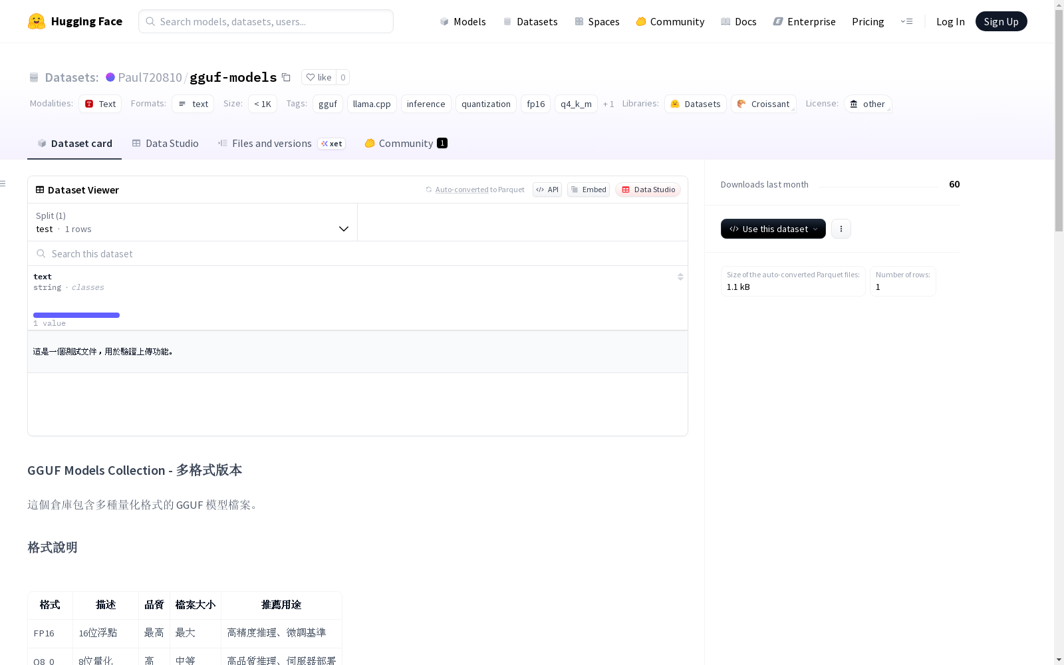Click the gguf tag
This screenshot has height=665, width=1064.
[x=328, y=104]
